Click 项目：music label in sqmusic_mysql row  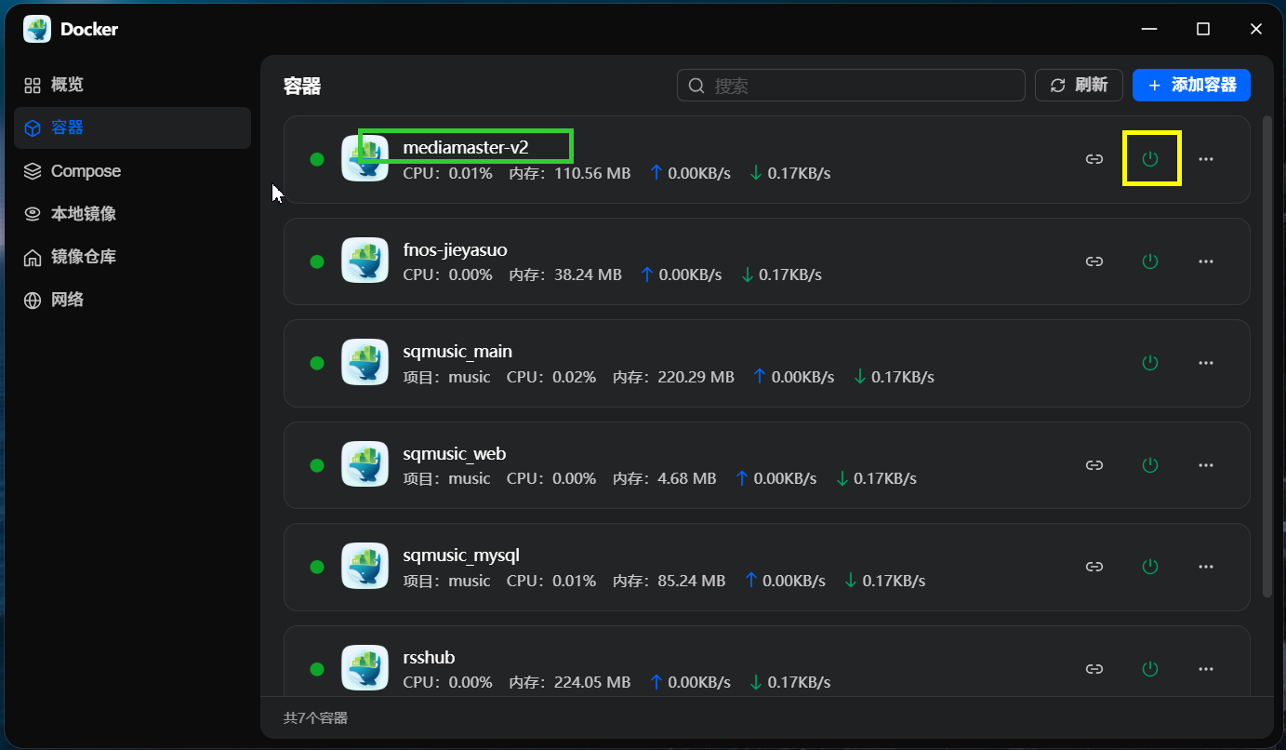(x=446, y=581)
